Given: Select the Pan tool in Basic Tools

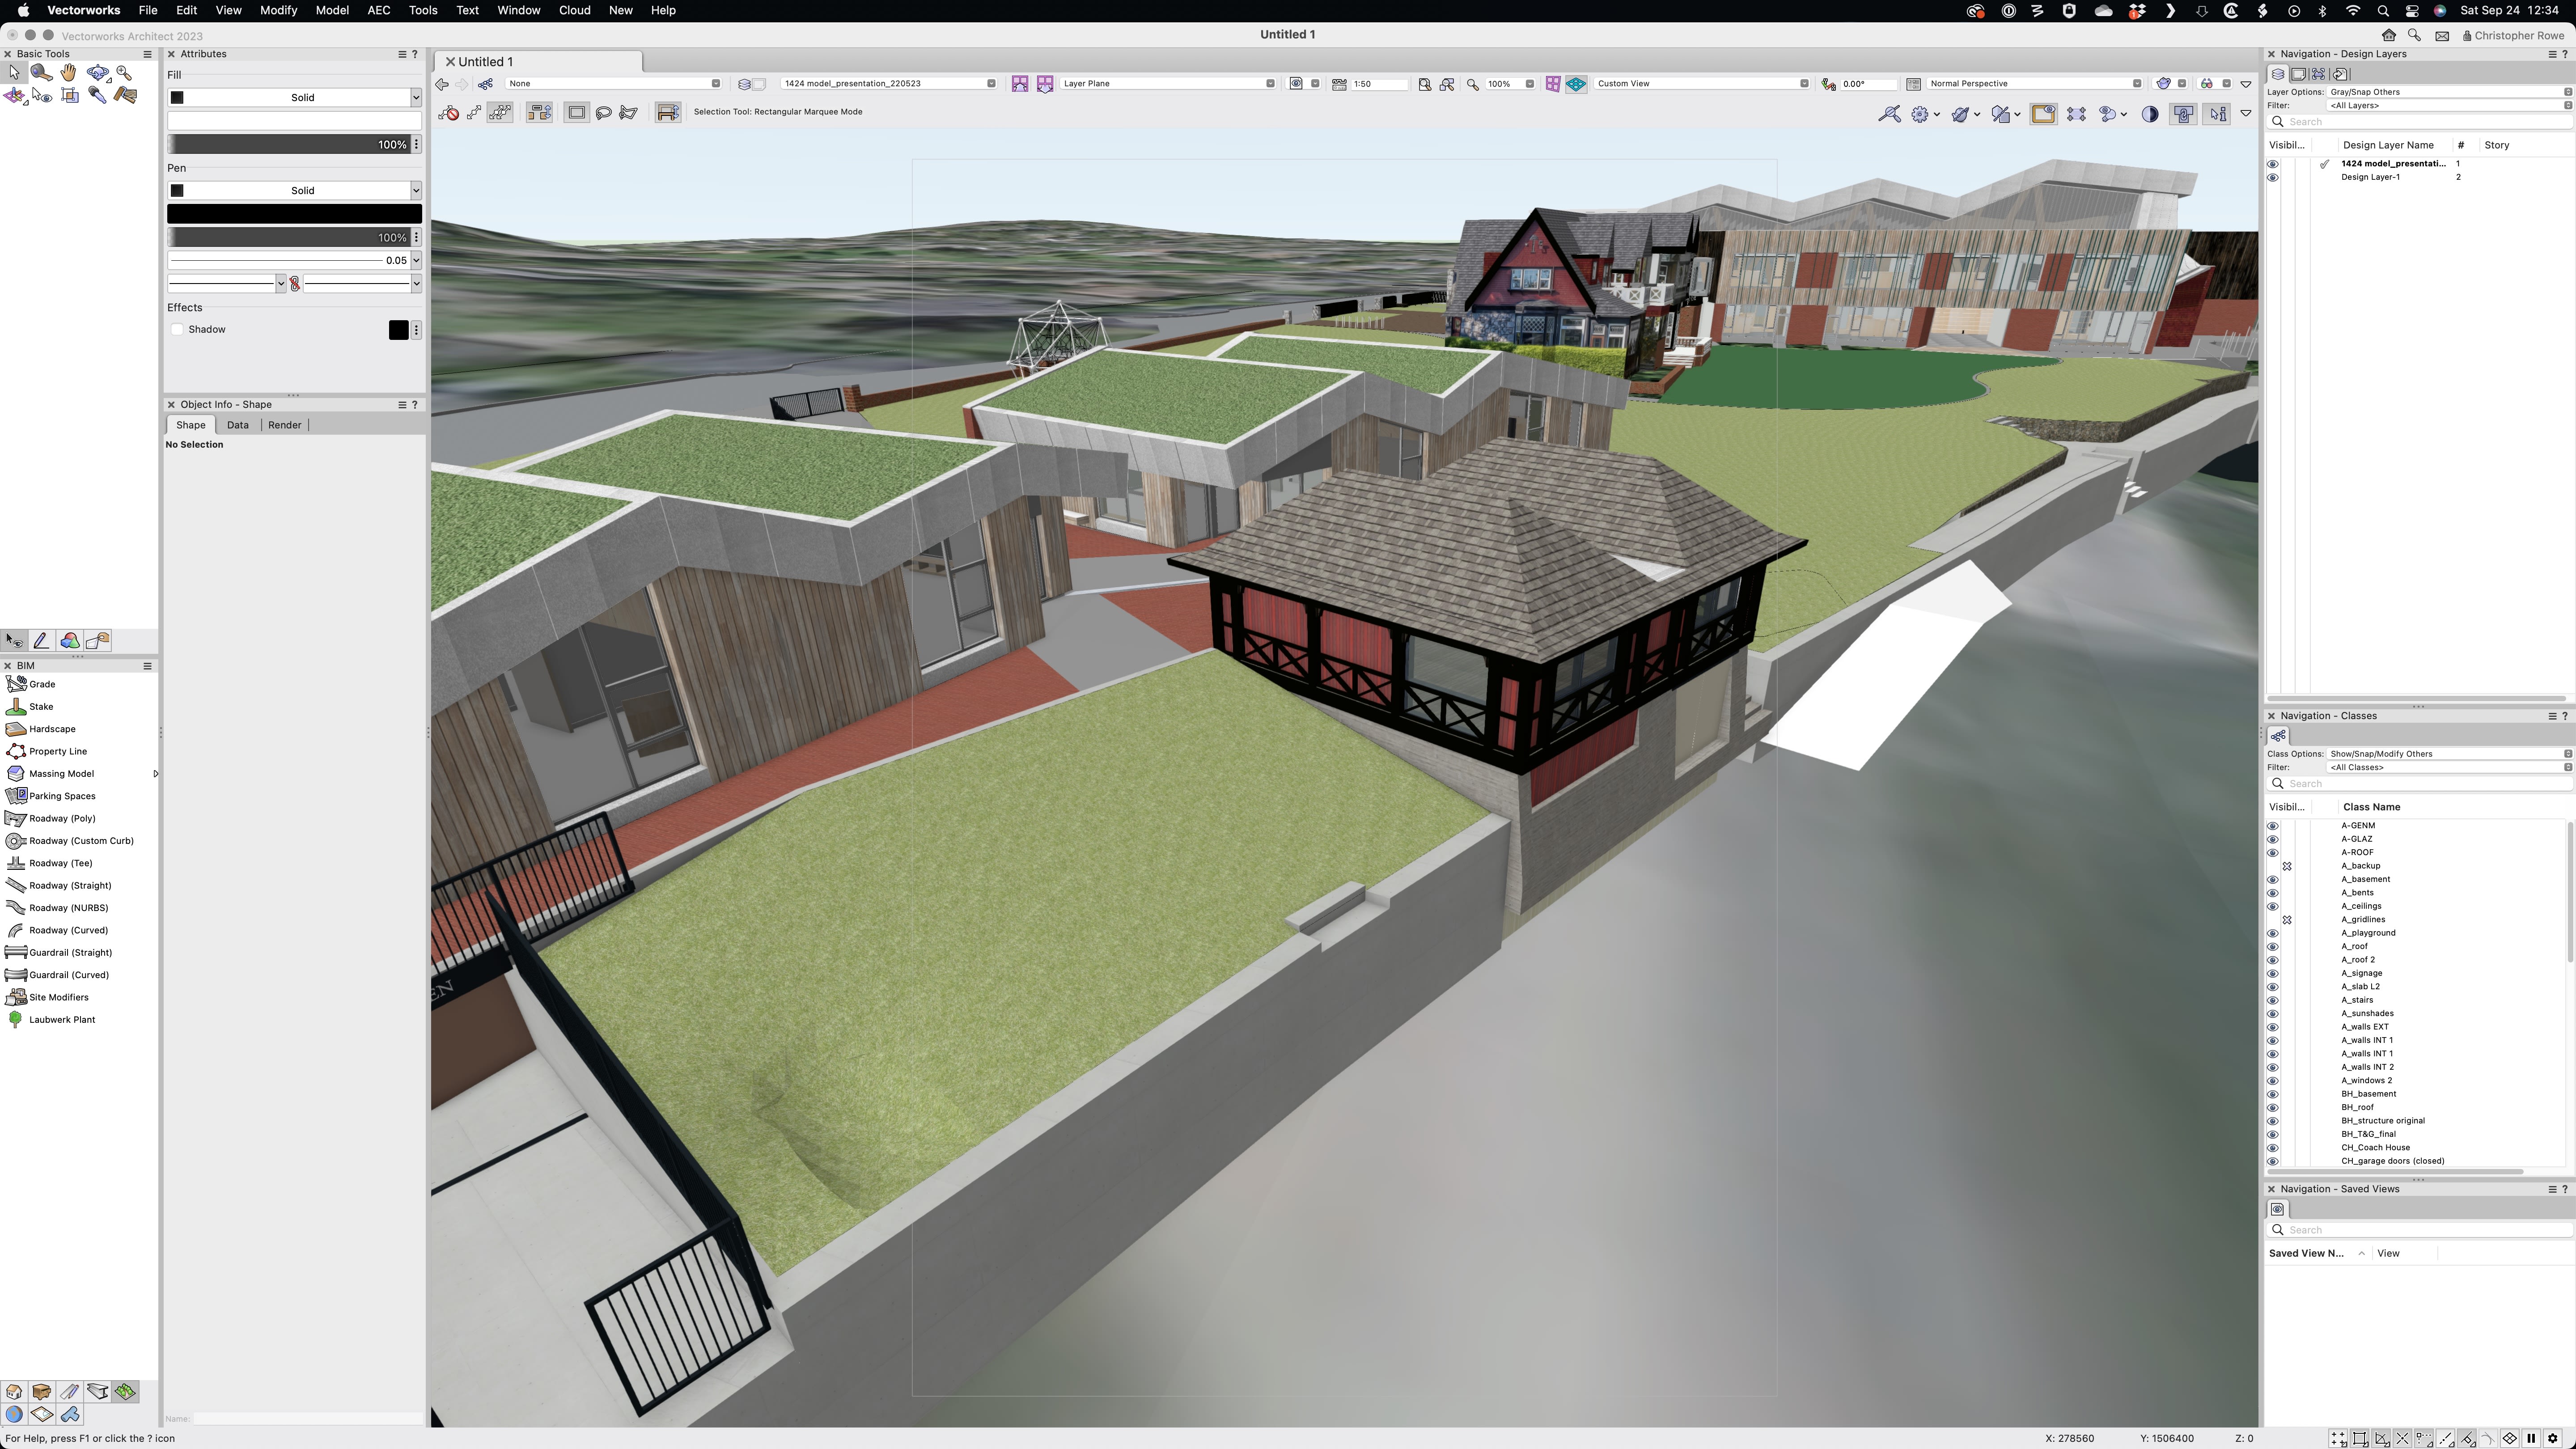Looking at the screenshot, I should pyautogui.click(x=69, y=72).
